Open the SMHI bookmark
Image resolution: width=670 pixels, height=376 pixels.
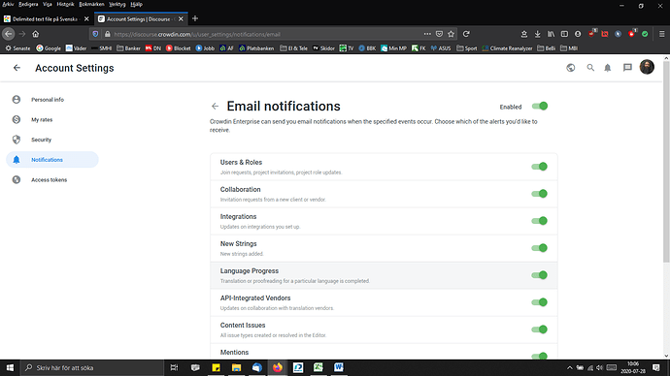click(101, 48)
